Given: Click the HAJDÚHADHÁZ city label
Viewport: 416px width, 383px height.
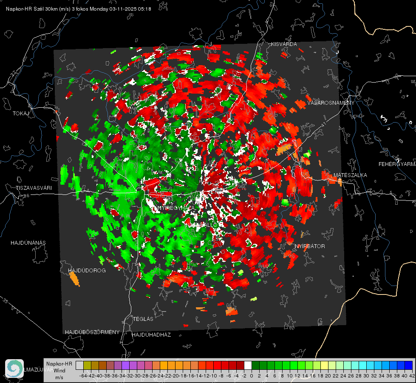Looking at the screenshot, I should coord(152,334).
